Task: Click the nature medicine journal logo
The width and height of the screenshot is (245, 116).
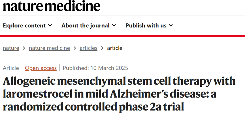Action: pyautogui.click(x=52, y=6)
